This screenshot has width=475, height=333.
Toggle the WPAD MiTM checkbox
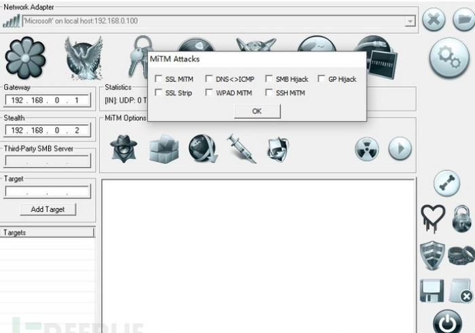(210, 92)
